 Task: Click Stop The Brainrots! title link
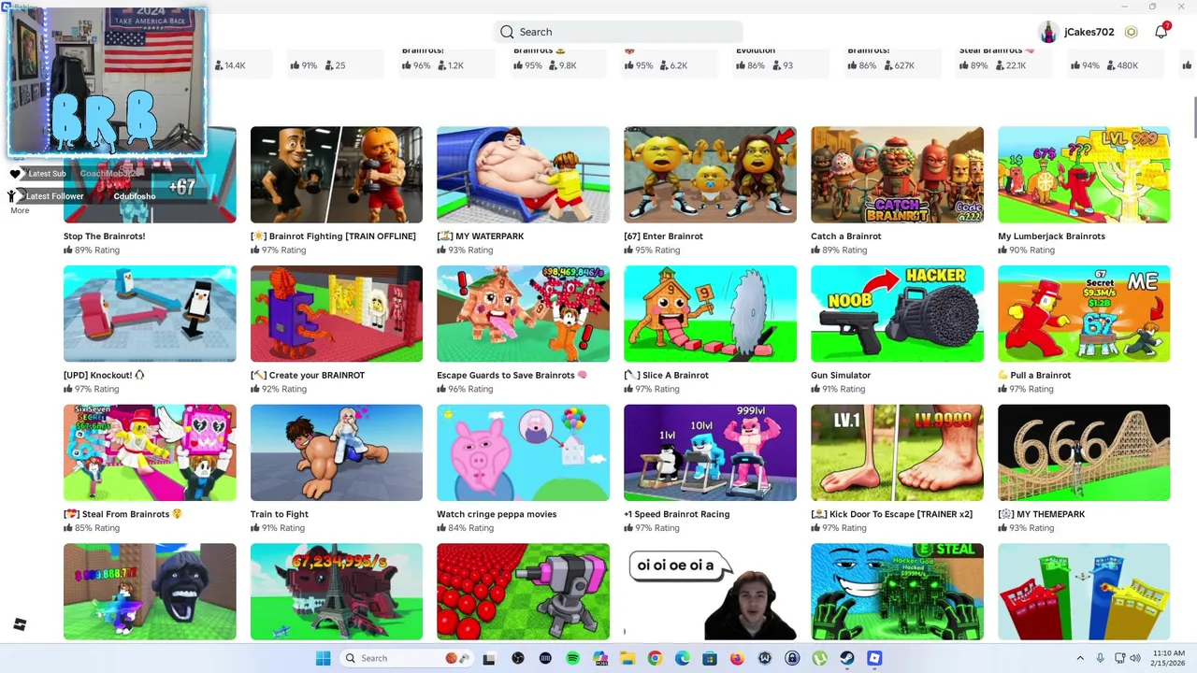[x=104, y=236]
